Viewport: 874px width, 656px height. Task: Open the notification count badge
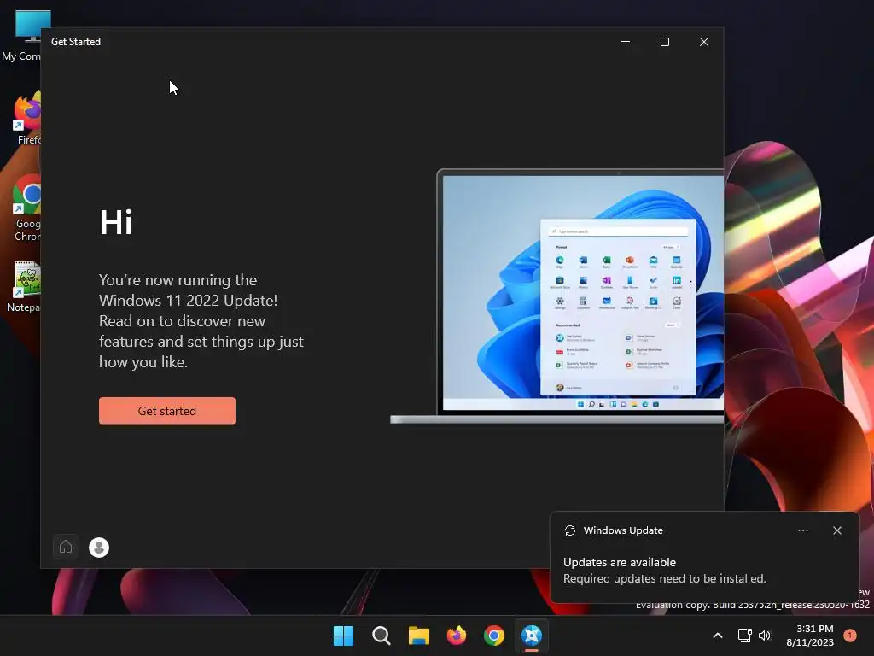click(850, 635)
